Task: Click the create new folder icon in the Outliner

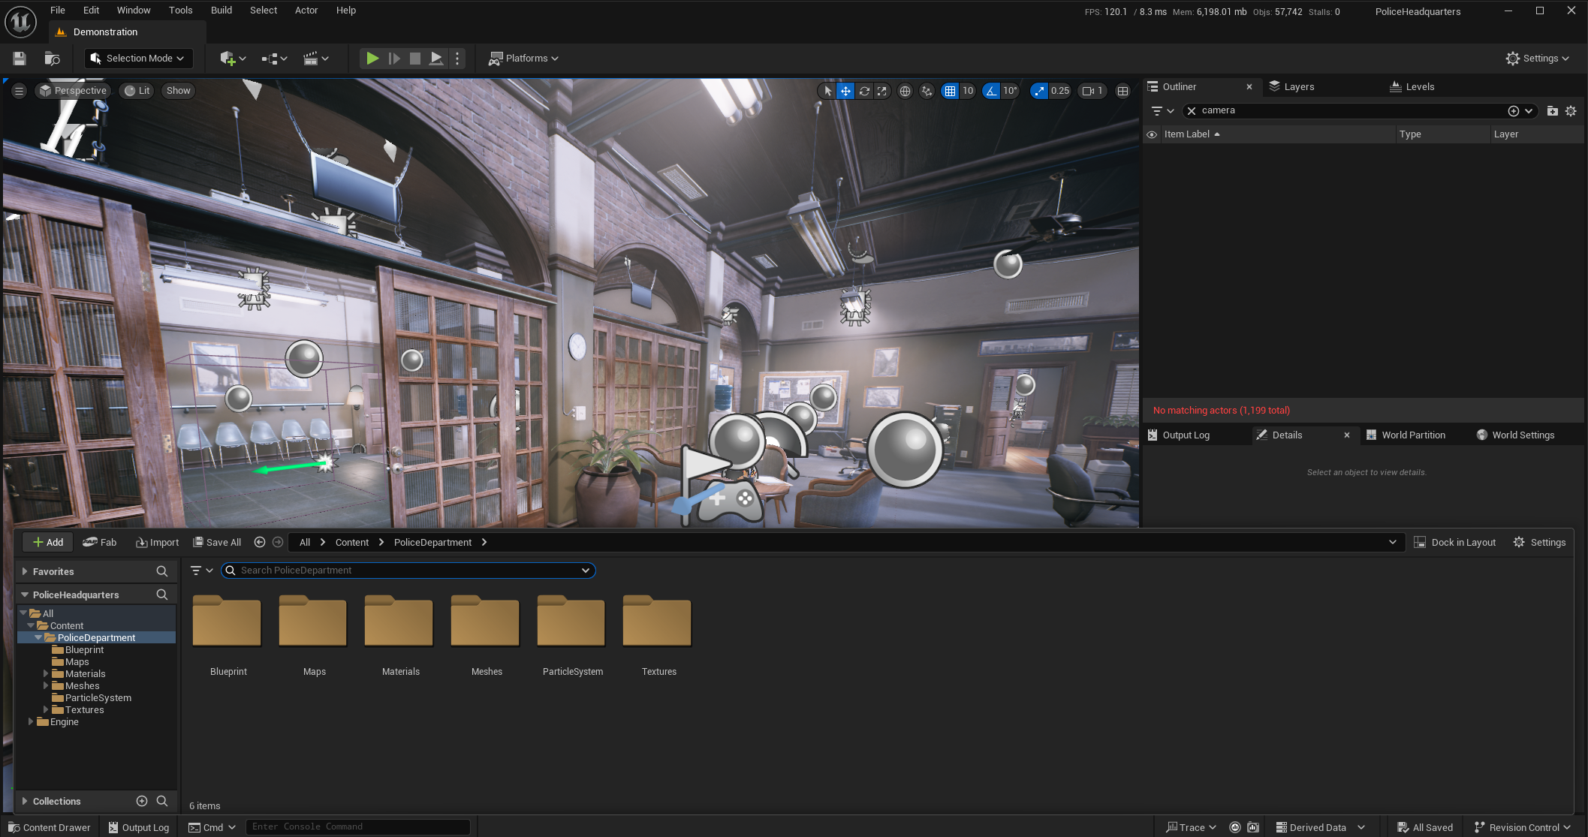Action: [1552, 111]
